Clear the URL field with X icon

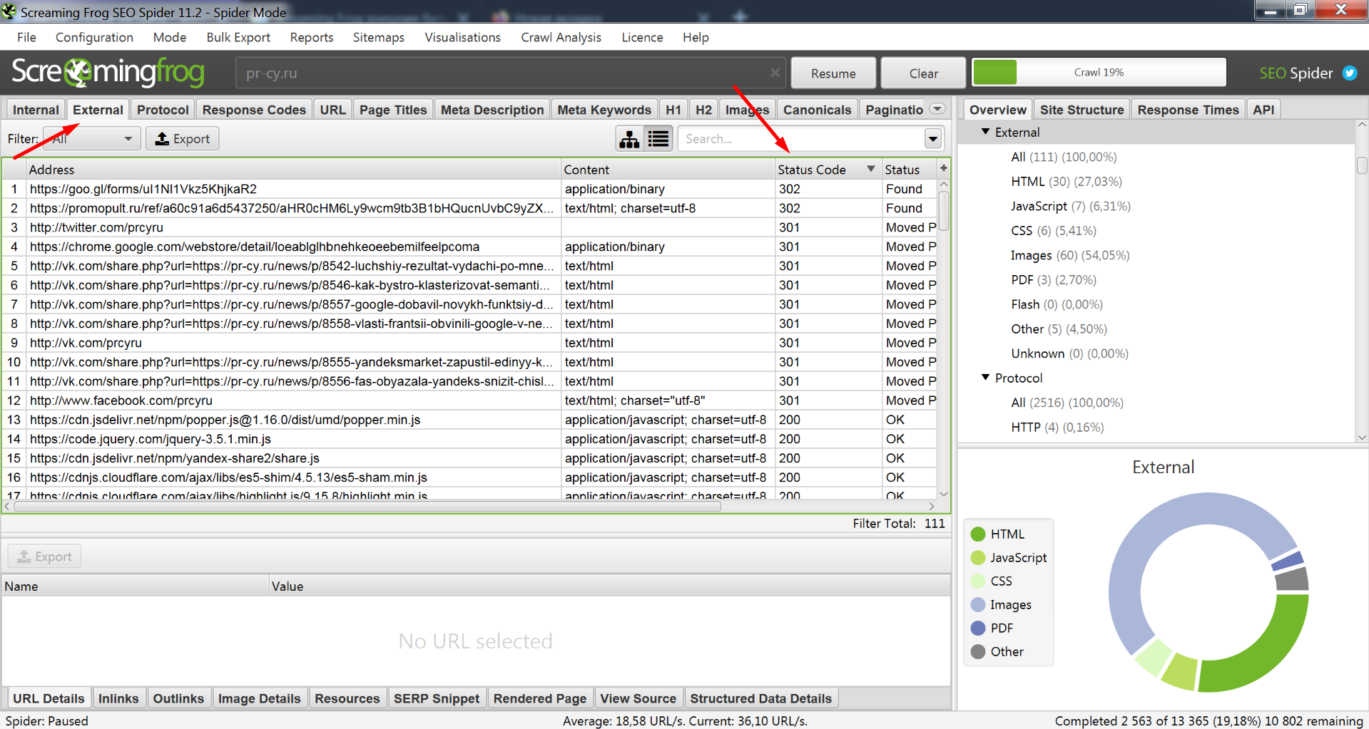775,73
